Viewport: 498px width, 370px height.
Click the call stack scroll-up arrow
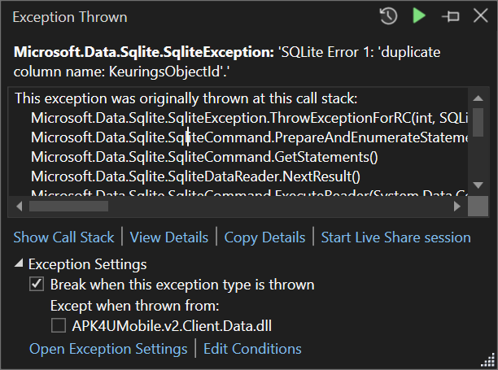coord(478,99)
